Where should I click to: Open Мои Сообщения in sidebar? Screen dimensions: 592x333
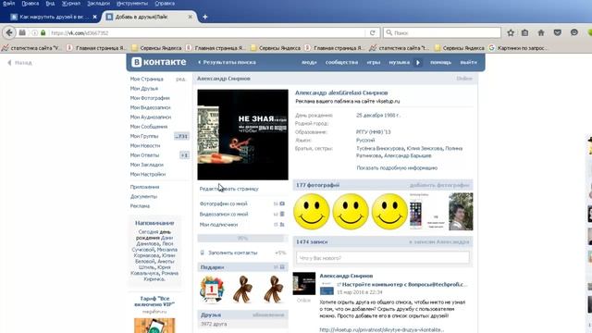point(149,127)
